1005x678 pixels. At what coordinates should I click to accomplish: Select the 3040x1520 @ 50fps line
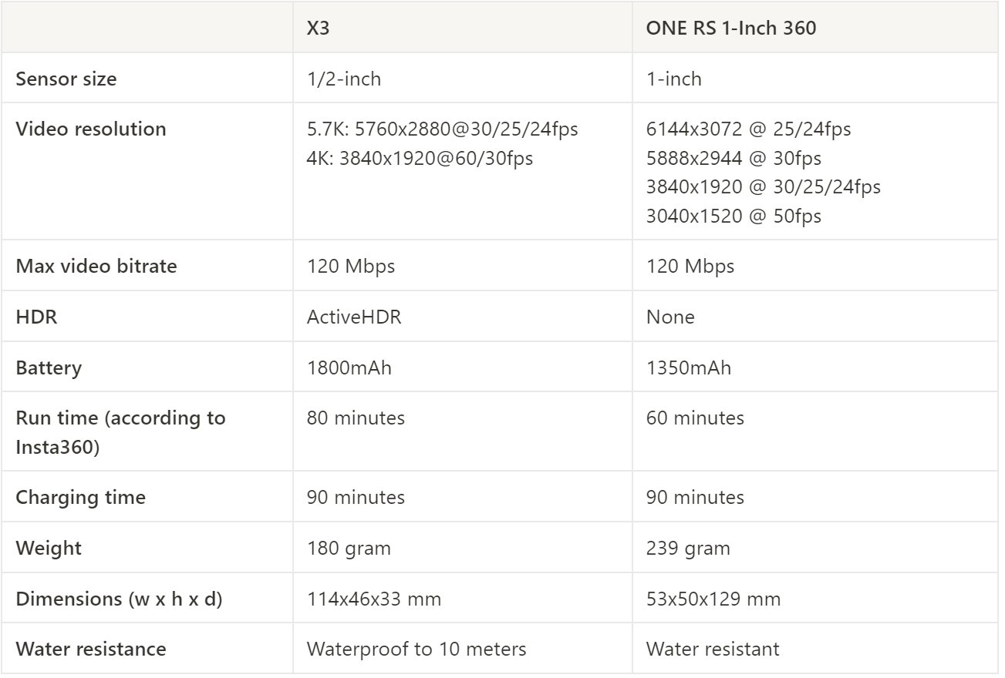pos(734,216)
